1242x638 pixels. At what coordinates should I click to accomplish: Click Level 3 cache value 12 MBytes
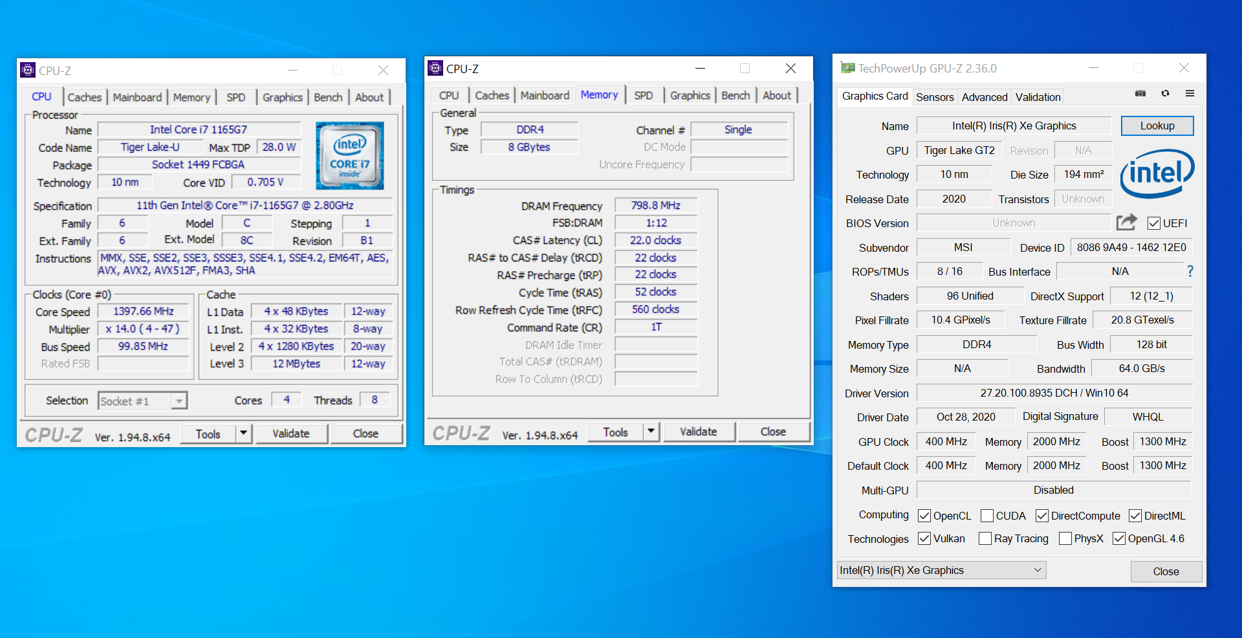click(296, 364)
